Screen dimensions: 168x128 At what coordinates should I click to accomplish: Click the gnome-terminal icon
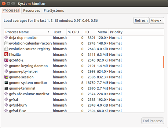pyautogui.click(x=6, y=88)
